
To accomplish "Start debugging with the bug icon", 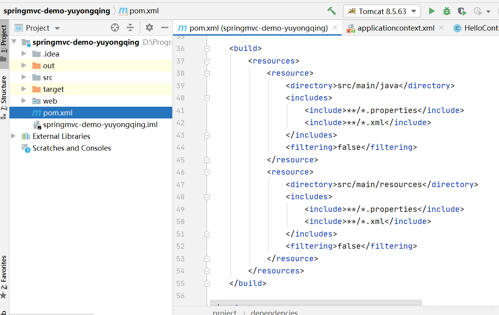I will tap(446, 11).
